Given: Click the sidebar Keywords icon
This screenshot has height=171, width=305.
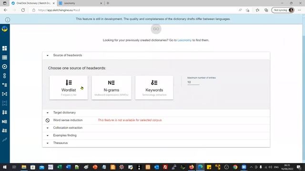Looking at the screenshot, I should (x=4, y=131).
